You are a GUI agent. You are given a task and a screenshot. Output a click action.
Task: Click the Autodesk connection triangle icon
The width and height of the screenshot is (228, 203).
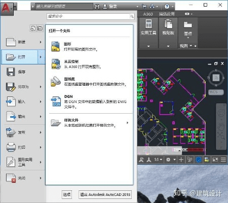pyautogui.click(x=152, y=6)
